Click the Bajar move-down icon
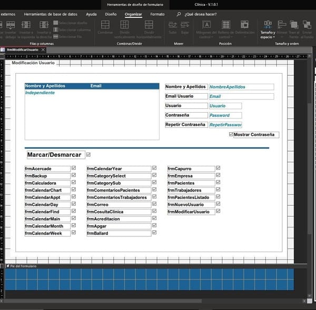 (184, 25)
